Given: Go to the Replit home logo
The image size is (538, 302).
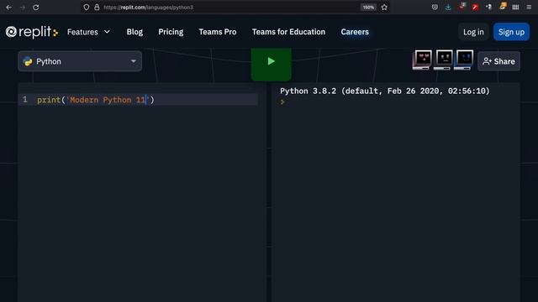Looking at the screenshot, I should pos(32,32).
